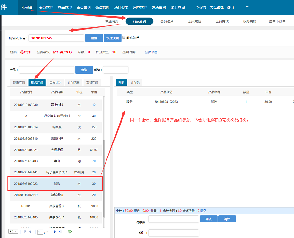The height and width of the screenshot is (238, 294).
Task: Open the 会员信息 member info link
Action: tap(151, 52)
